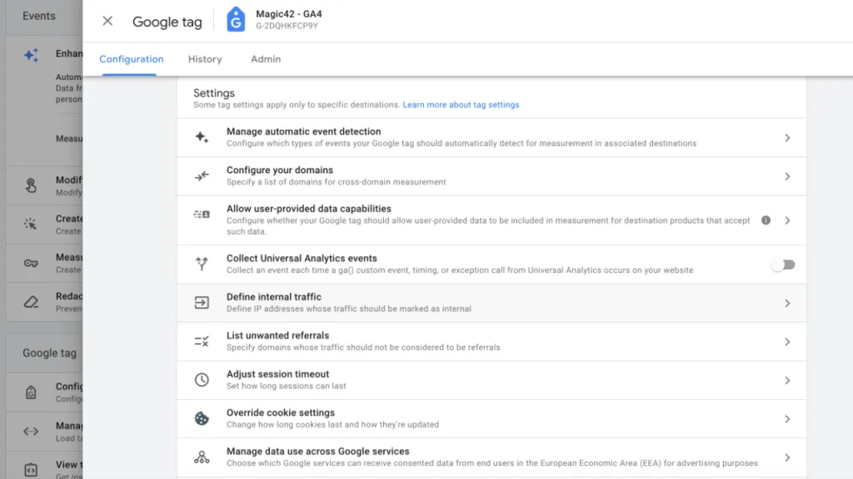The width and height of the screenshot is (853, 479).
Task: Click Redact data eraser icon in background panel
Action: [x=31, y=302]
